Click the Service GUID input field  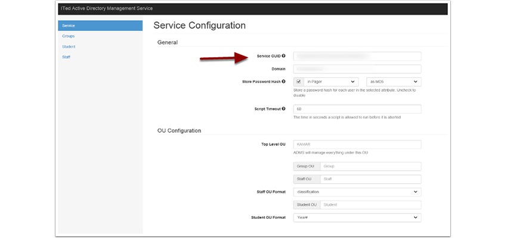point(357,56)
